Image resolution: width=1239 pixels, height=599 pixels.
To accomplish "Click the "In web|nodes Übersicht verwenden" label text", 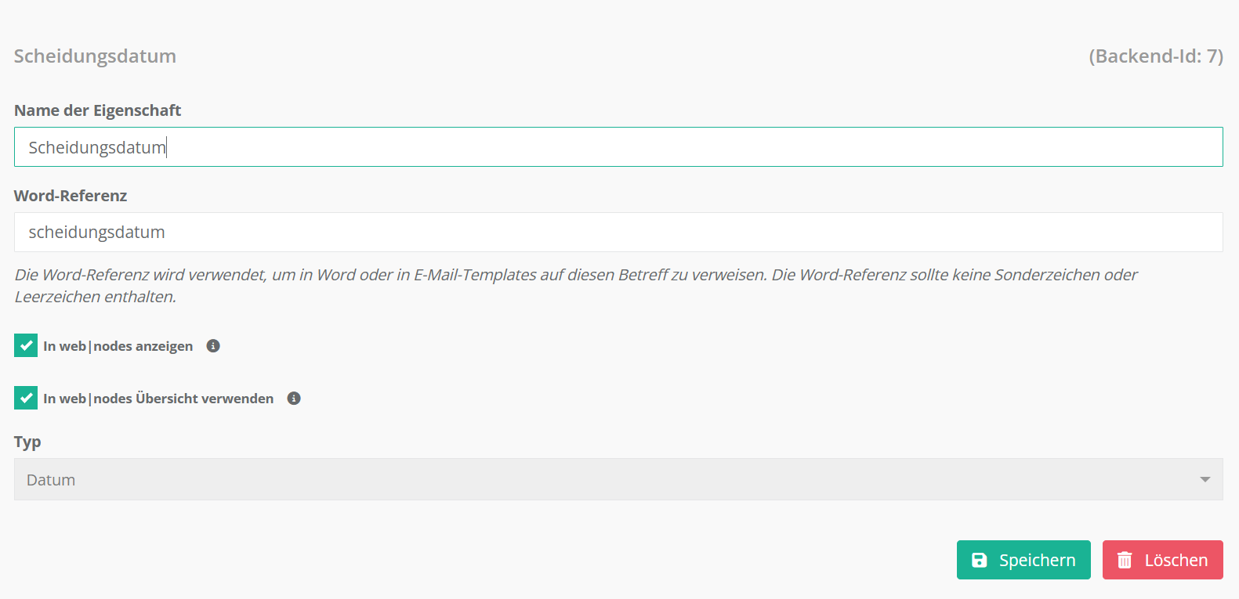I will (x=158, y=399).
